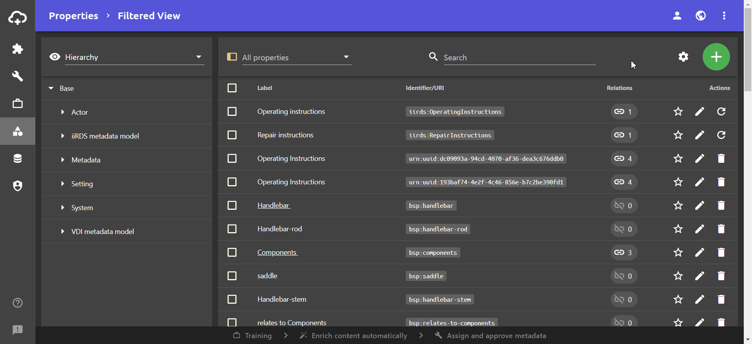This screenshot has width=752, height=344.
Task: Sort by the Label column header
Action: point(265,88)
